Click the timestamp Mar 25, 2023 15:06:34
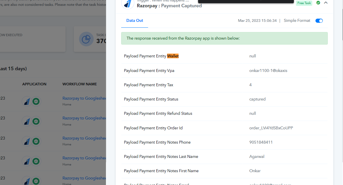This screenshot has height=185, width=343. [x=257, y=21]
